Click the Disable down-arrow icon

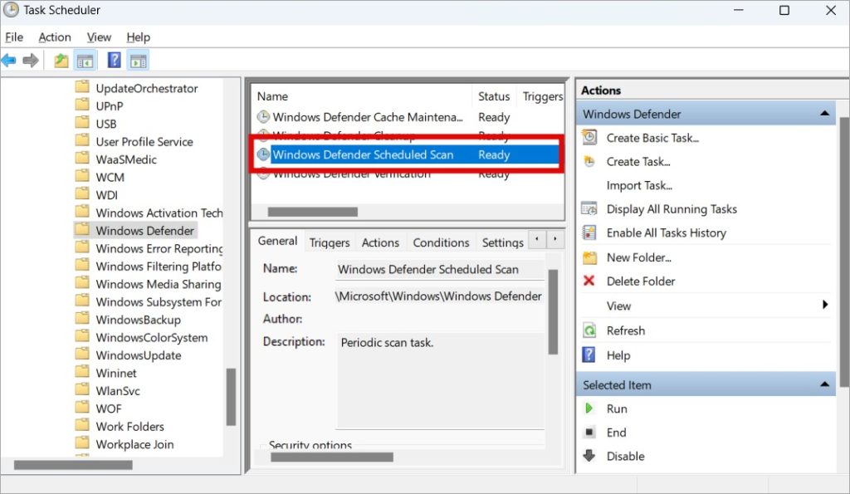pyautogui.click(x=589, y=456)
